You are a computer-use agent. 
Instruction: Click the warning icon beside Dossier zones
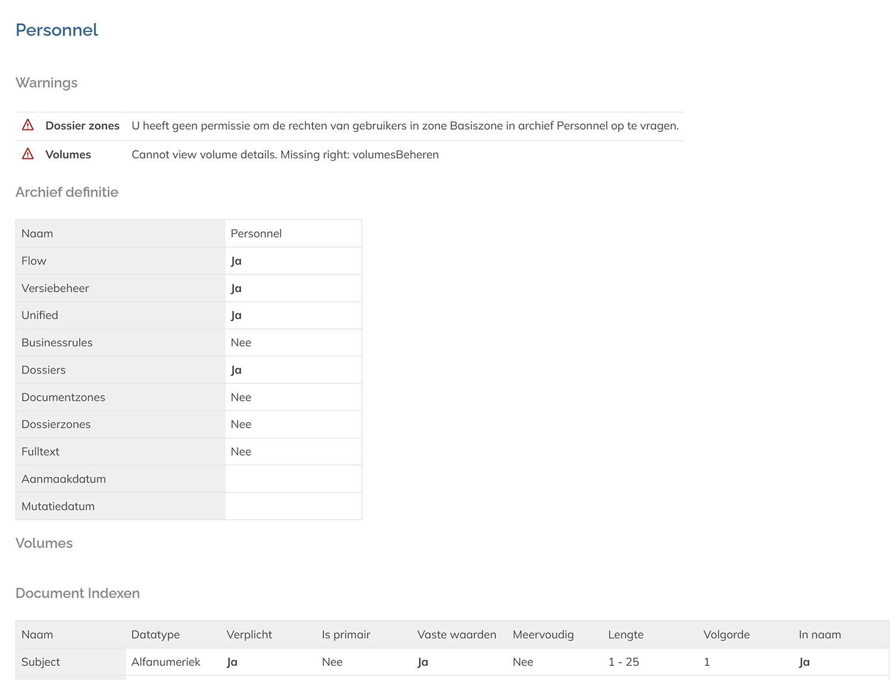28,125
